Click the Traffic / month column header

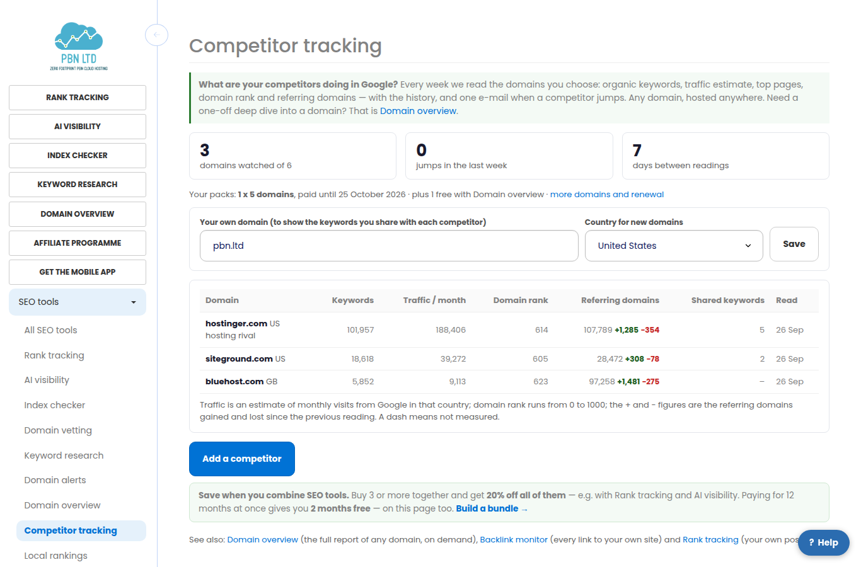(434, 301)
